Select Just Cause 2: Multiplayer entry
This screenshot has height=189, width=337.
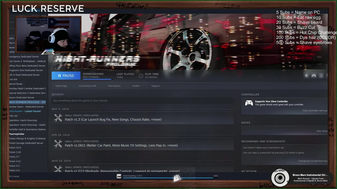point(27,61)
